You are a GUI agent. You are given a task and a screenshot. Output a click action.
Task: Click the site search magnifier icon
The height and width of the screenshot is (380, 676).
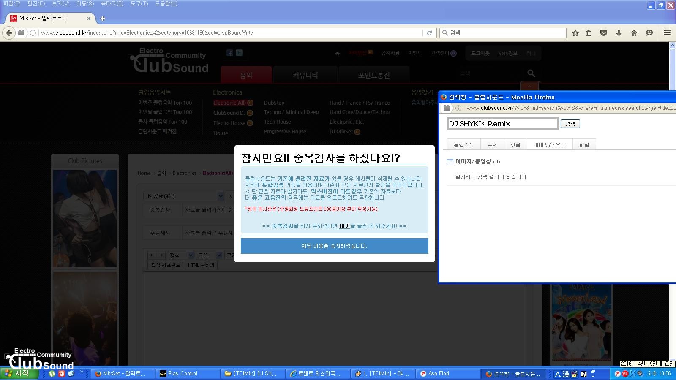(x=531, y=73)
